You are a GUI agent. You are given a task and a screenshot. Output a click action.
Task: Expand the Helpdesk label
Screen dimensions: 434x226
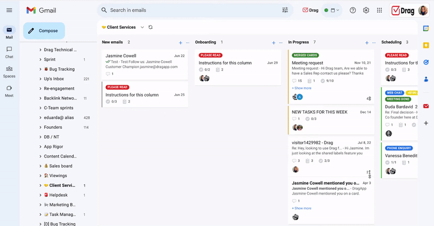40,195
